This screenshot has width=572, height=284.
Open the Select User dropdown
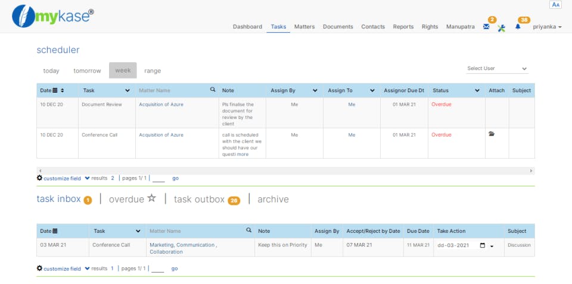(497, 69)
